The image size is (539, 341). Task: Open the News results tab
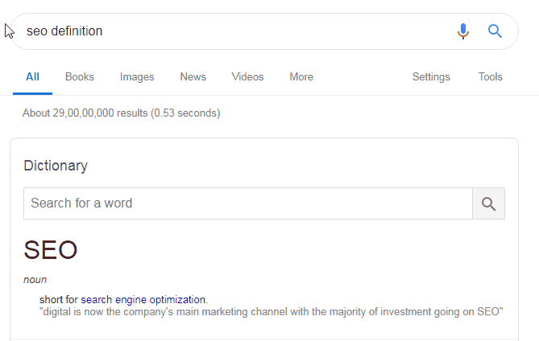pyautogui.click(x=193, y=77)
